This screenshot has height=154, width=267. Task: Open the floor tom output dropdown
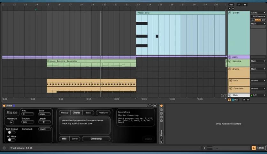coord(258,88)
